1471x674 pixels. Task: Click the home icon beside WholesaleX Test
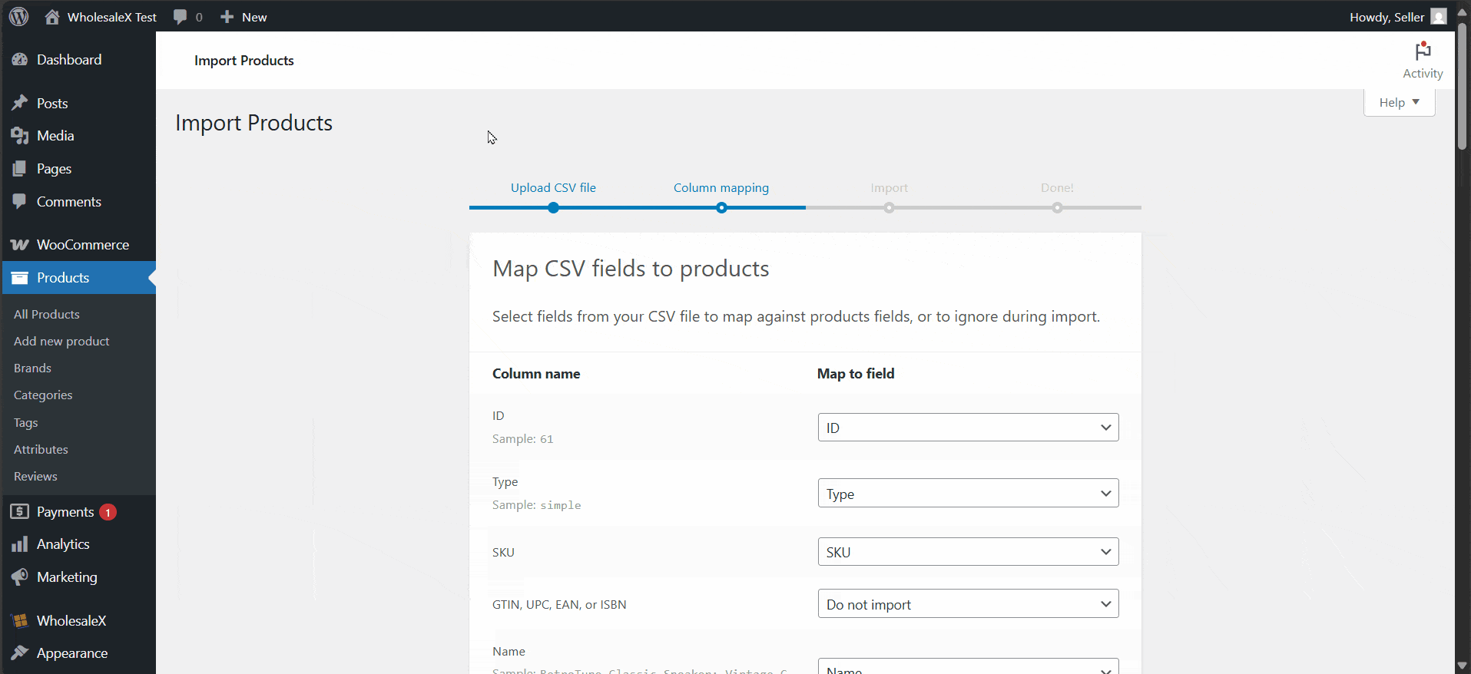52,16
